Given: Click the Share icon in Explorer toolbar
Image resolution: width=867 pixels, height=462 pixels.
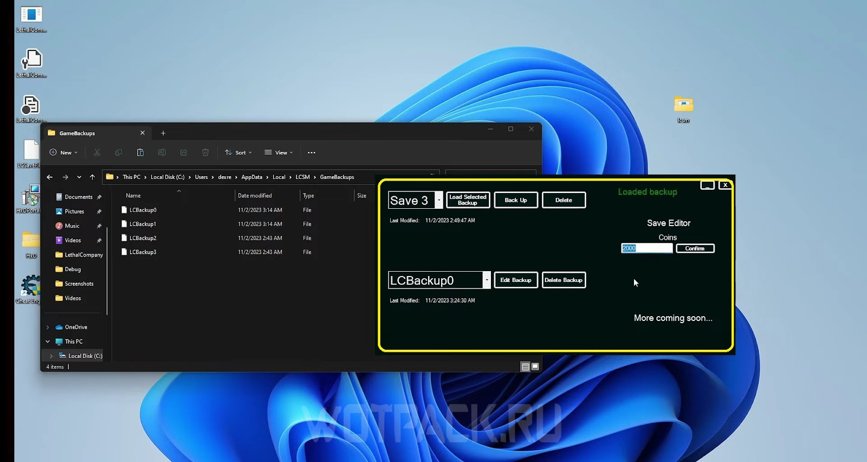Looking at the screenshot, I should tap(184, 152).
